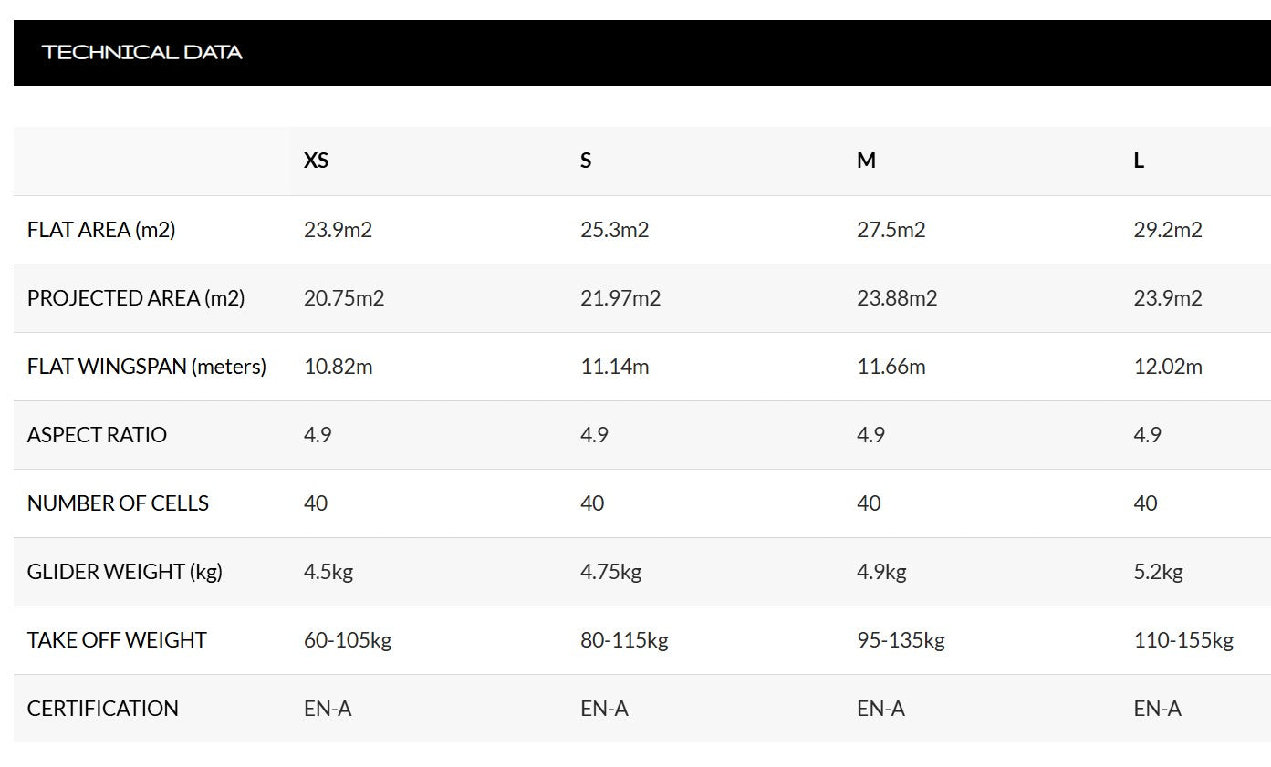1271x767 pixels.
Task: Select the ASPECT RATIO row label
Action: coord(97,435)
